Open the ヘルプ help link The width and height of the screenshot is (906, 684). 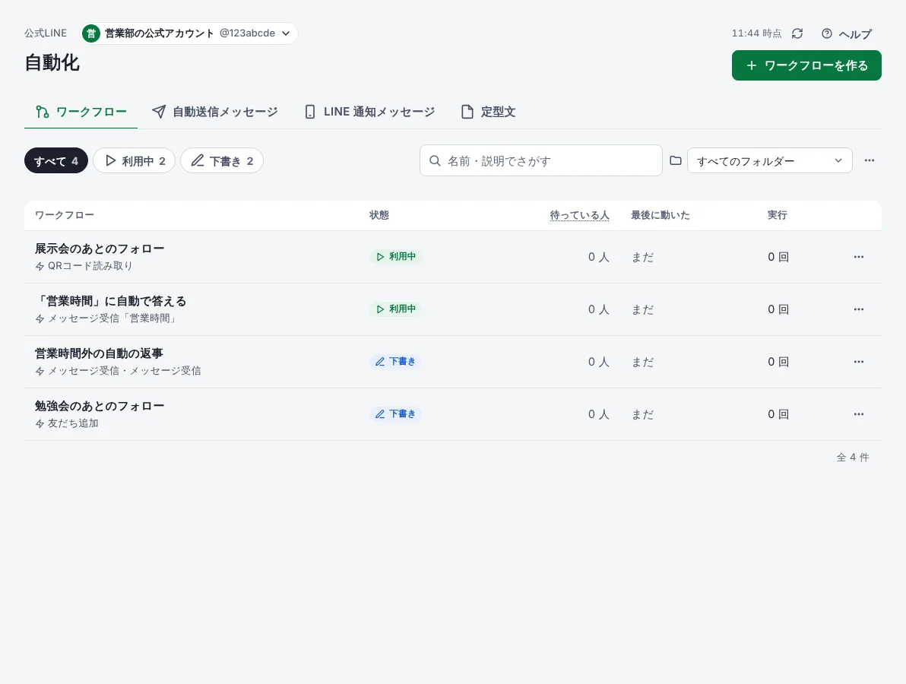(x=847, y=34)
